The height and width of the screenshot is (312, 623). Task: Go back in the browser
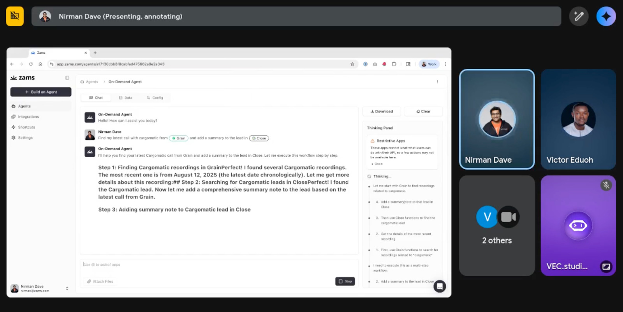(12, 64)
